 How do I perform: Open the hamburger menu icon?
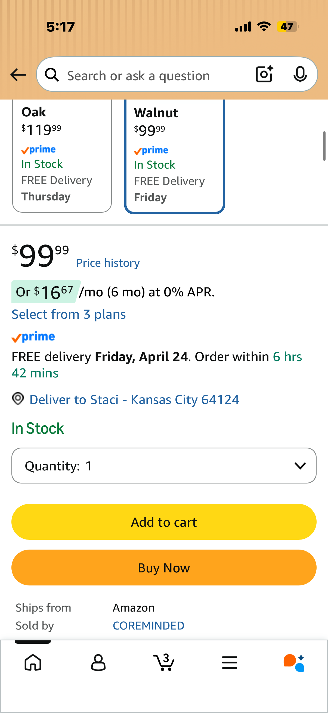pyautogui.click(x=230, y=663)
